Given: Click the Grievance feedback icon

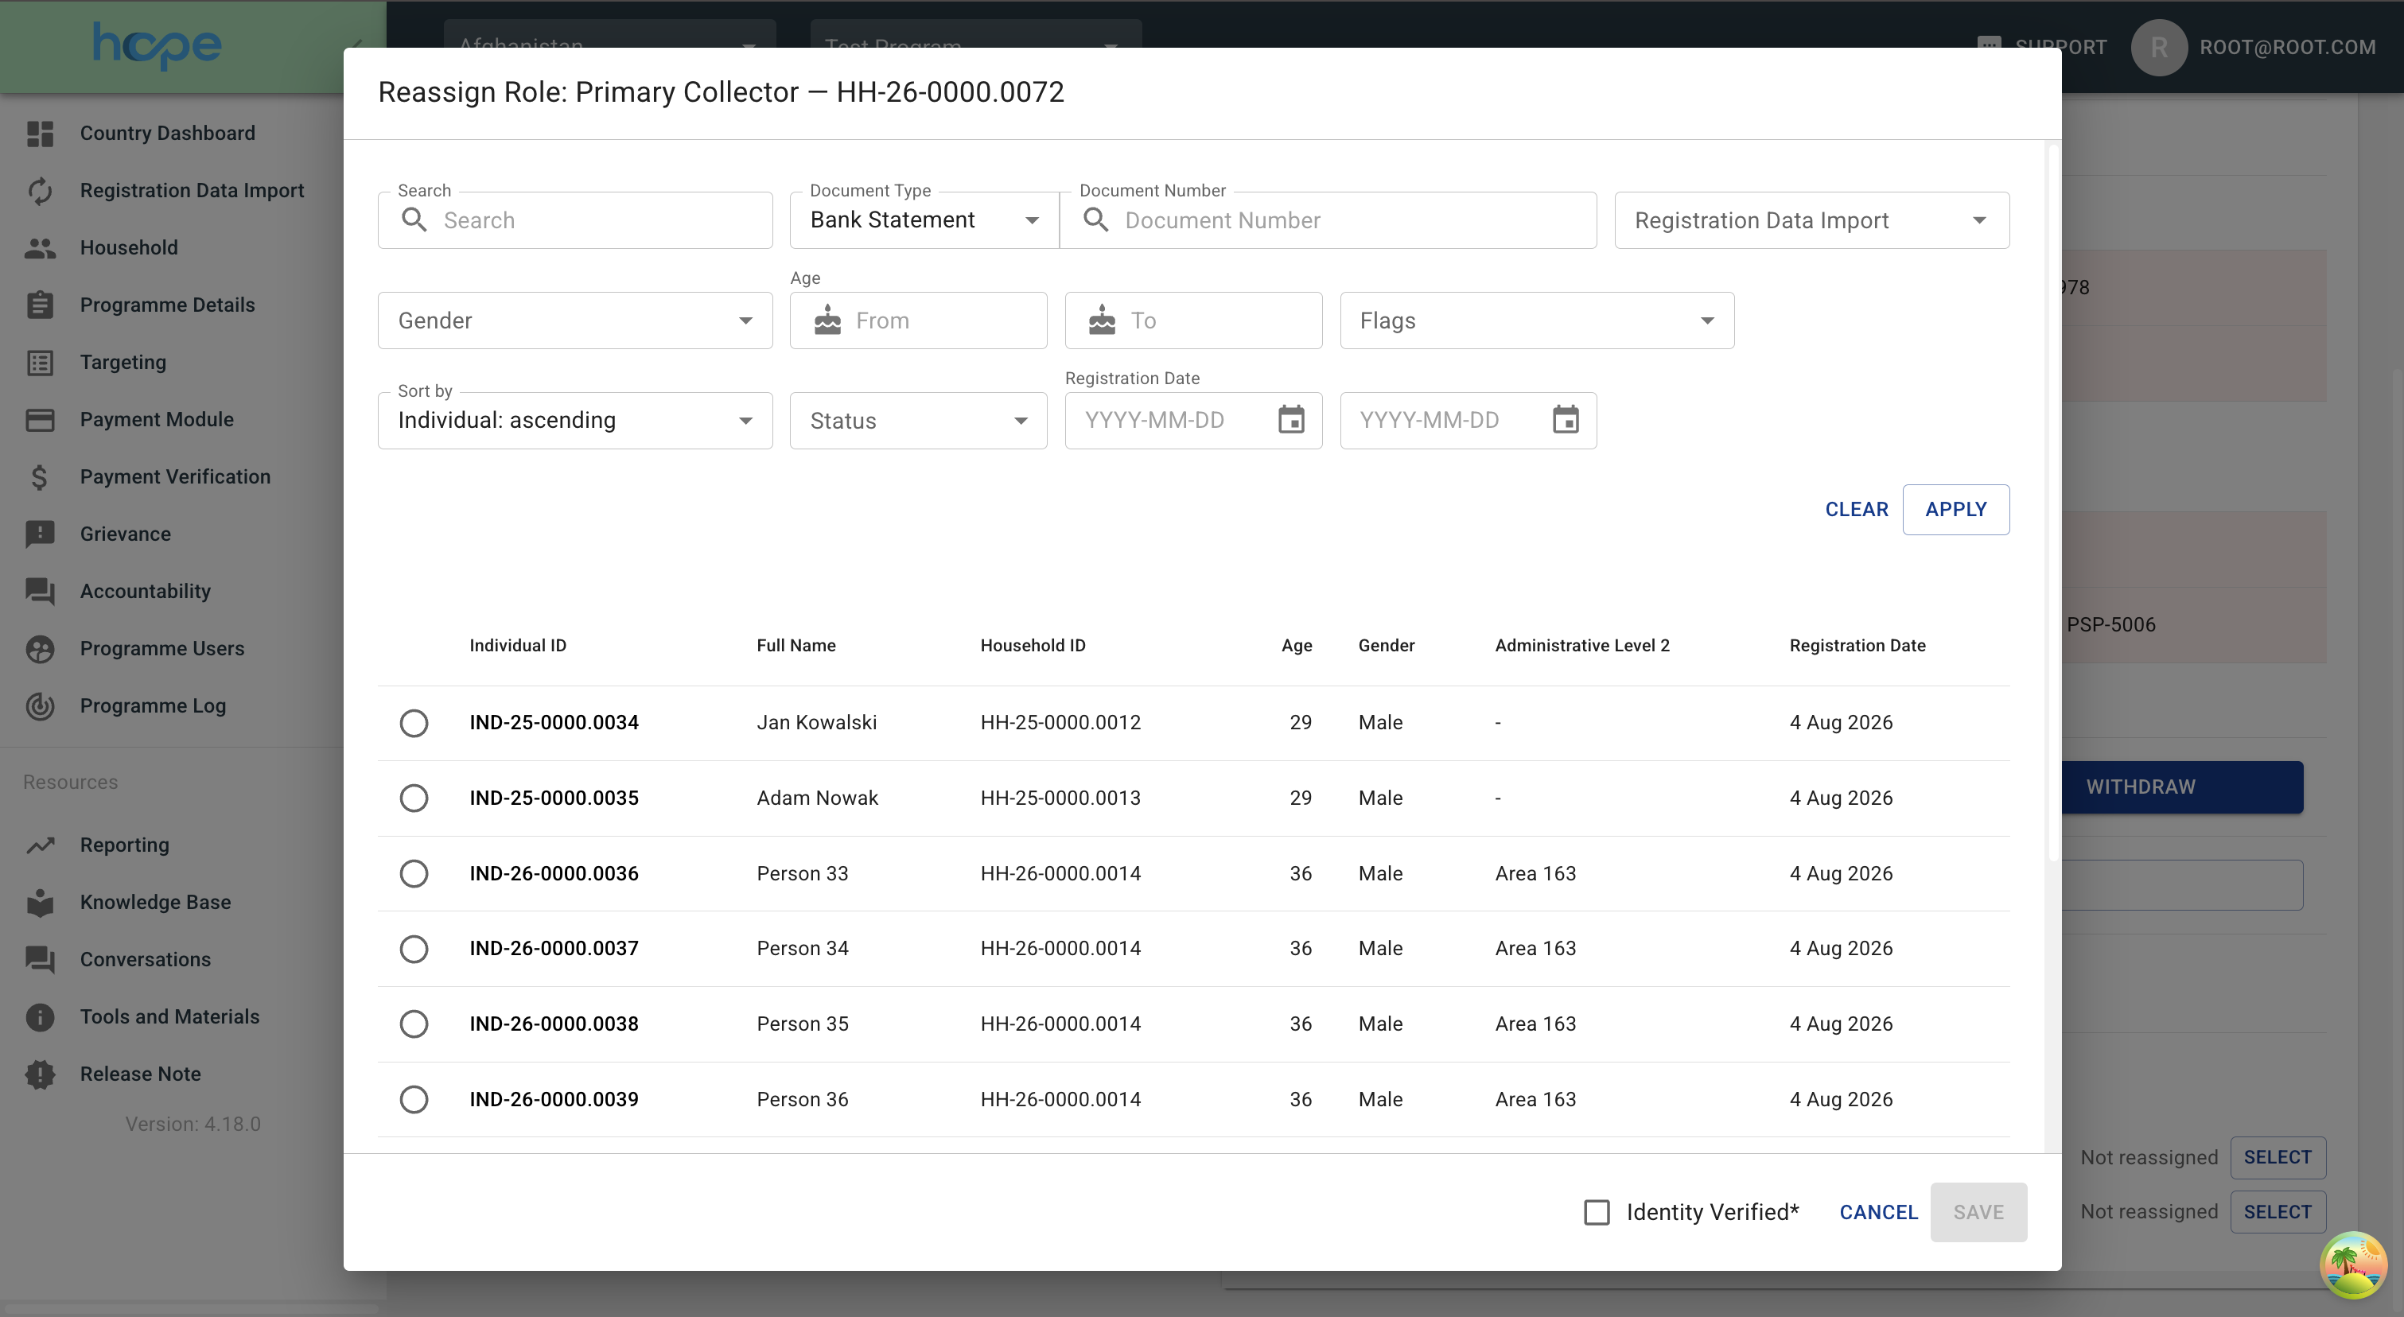Looking at the screenshot, I should tap(40, 534).
